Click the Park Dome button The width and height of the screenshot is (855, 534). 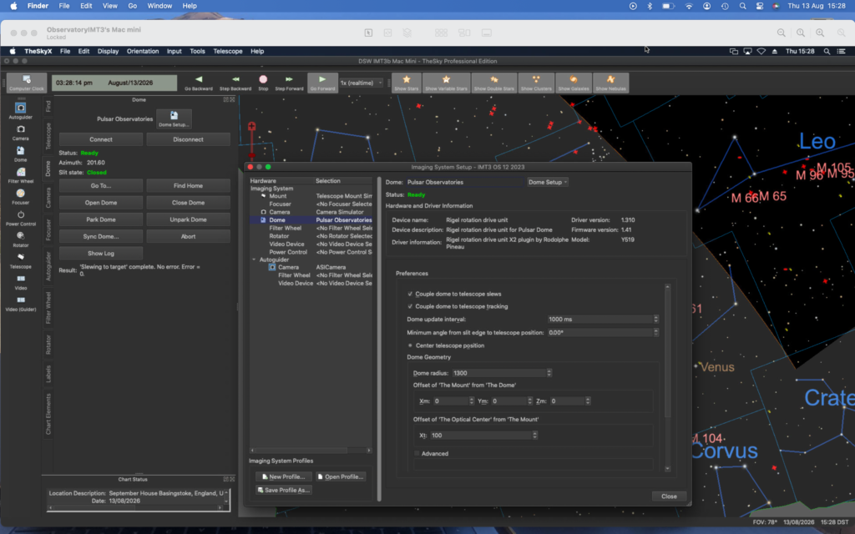(101, 219)
